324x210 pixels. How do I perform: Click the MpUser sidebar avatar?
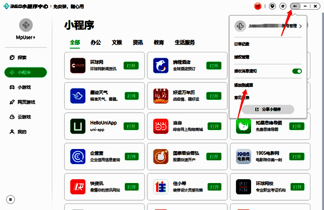[26, 25]
